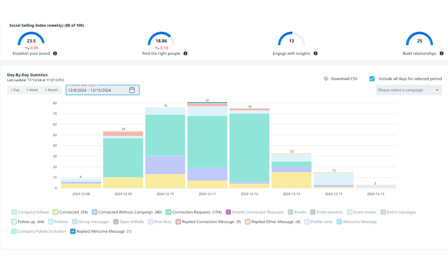Select the 1 Day range tab
Image resolution: width=448 pixels, height=273 pixels.
pos(15,90)
